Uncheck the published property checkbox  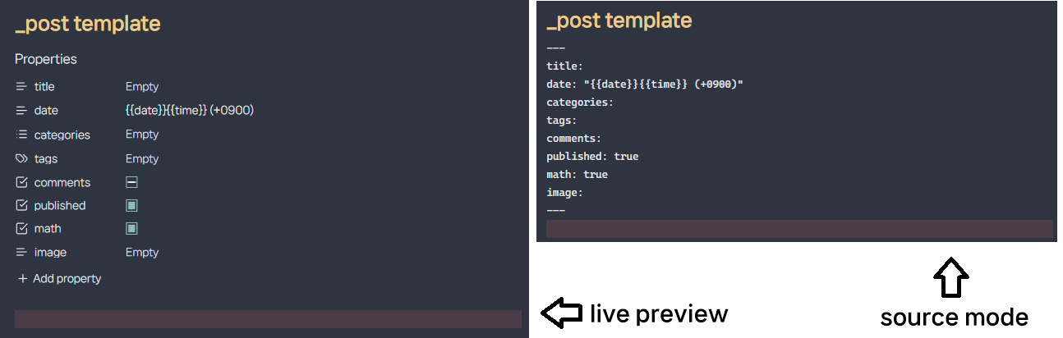(x=131, y=205)
